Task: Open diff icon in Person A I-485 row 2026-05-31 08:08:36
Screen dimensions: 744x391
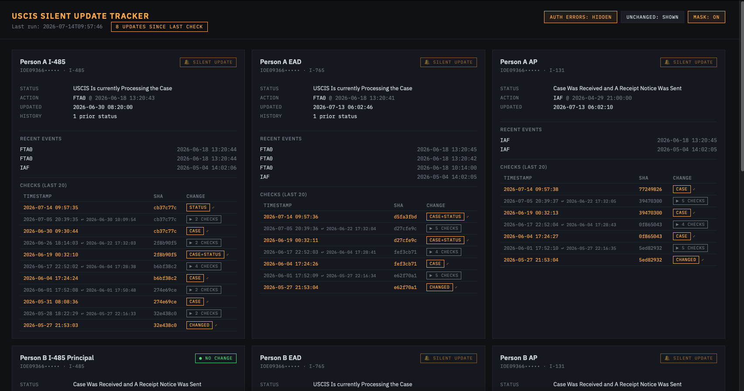Action: [207, 302]
